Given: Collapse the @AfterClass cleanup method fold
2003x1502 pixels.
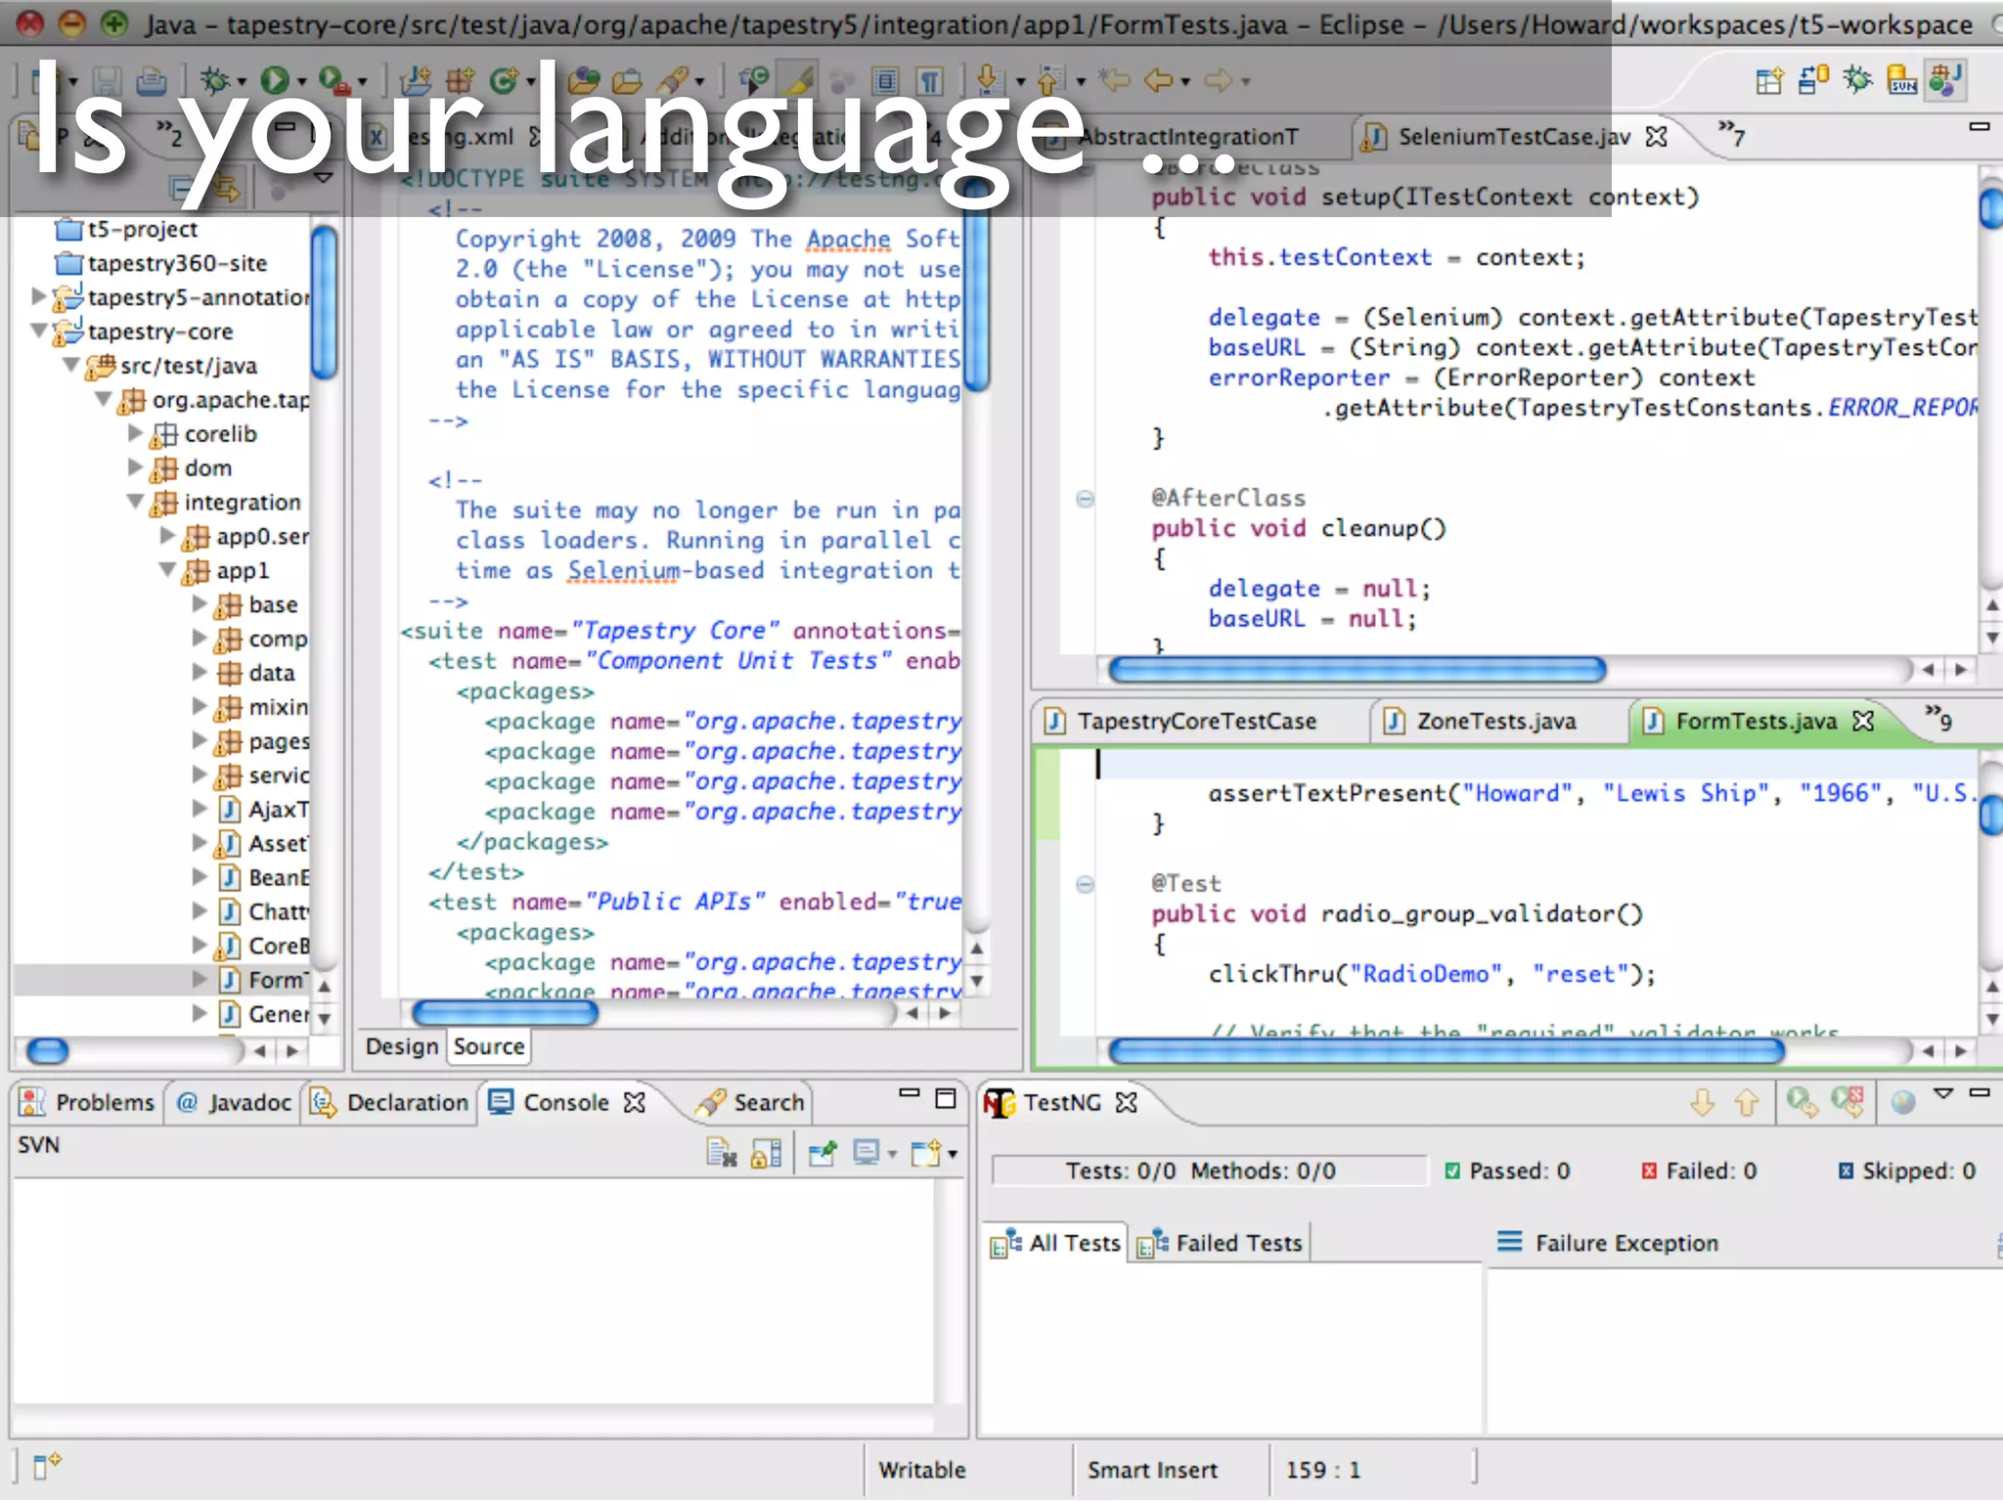Looking at the screenshot, I should coord(1085,499).
